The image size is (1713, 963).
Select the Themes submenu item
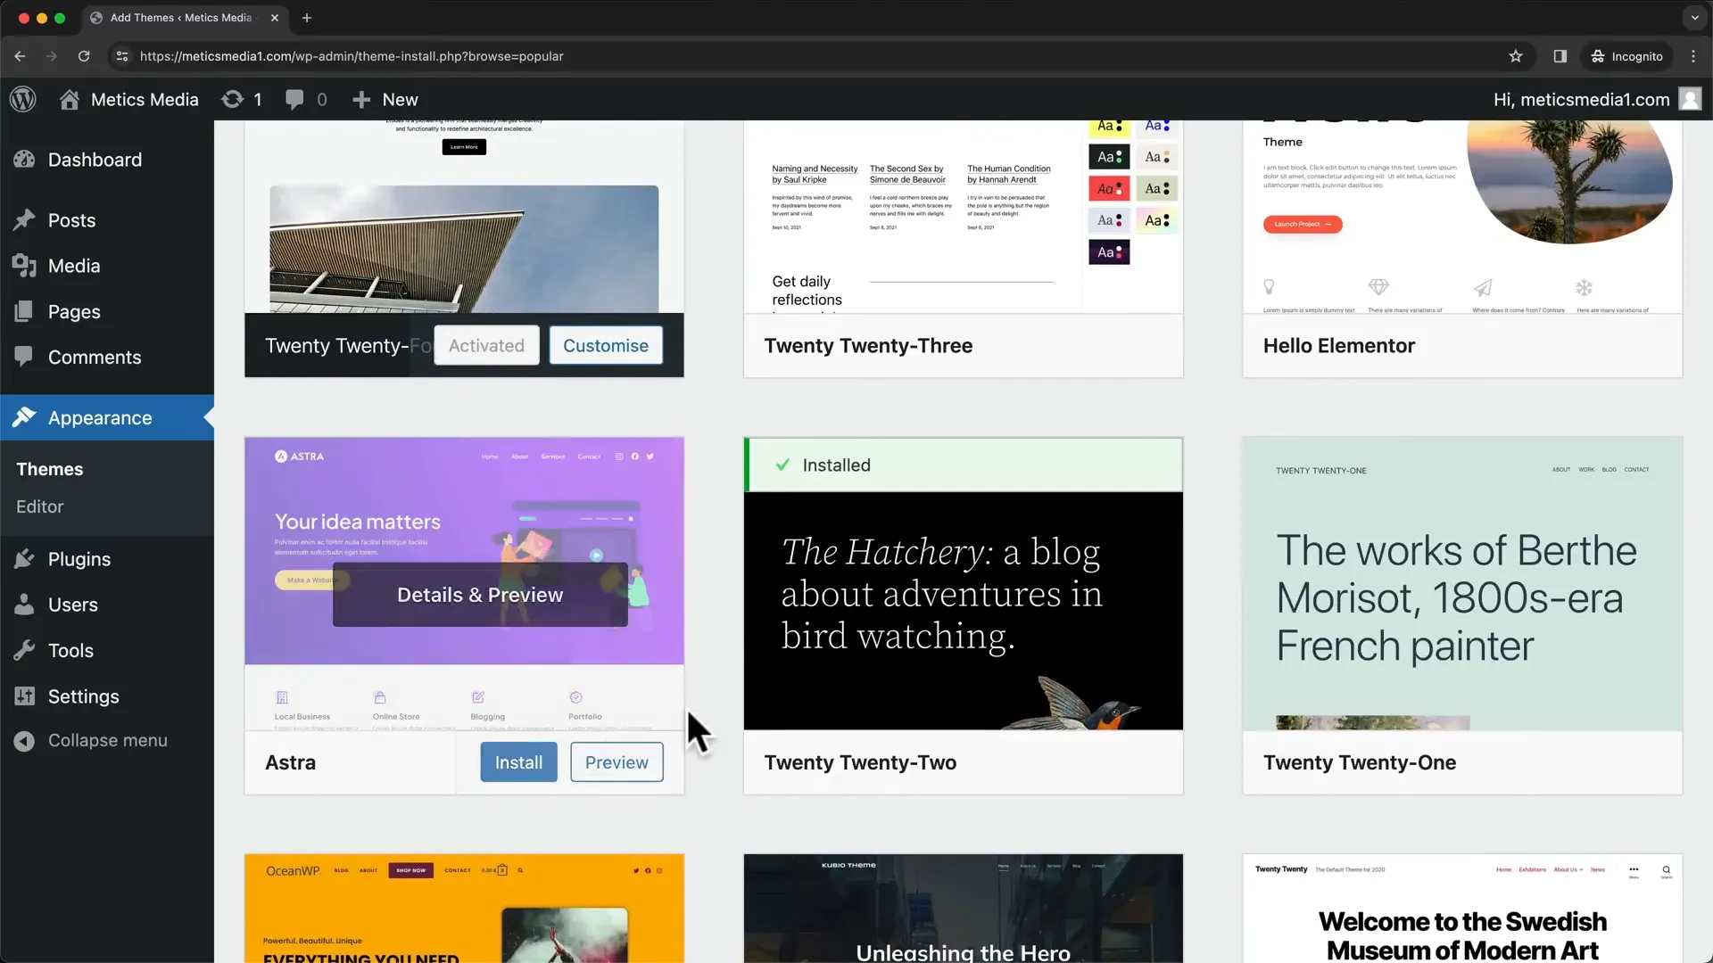(x=50, y=469)
